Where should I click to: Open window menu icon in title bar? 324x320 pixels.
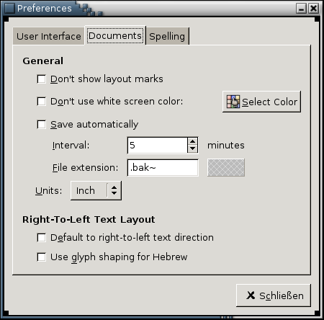[x=9, y=8]
